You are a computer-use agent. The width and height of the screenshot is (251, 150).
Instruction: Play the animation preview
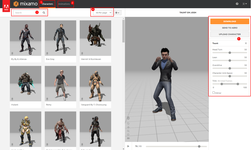coord(128,146)
